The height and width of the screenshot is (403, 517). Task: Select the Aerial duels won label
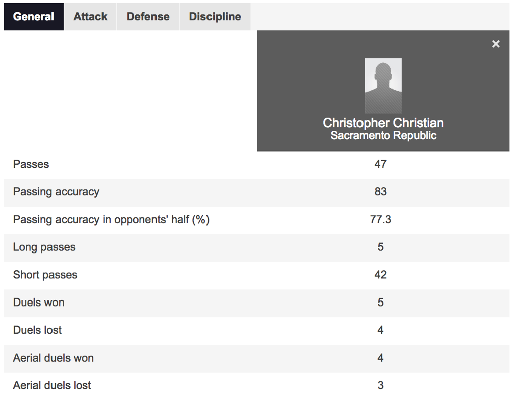[54, 358]
